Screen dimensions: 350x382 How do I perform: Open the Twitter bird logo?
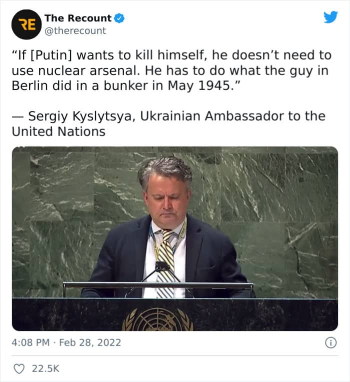pyautogui.click(x=330, y=17)
